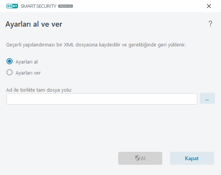Select the 'Ayarları ver' radio button
This screenshot has height=175, width=221.
pyautogui.click(x=10, y=73)
